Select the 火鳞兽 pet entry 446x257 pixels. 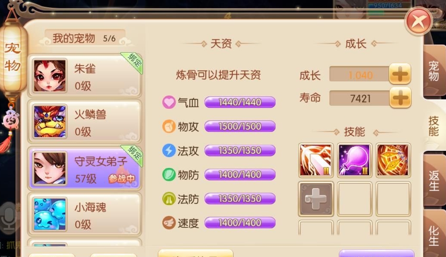85,122
